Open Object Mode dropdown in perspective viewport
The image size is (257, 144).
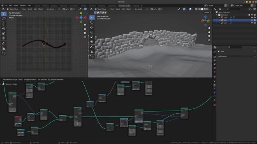tap(102, 9)
